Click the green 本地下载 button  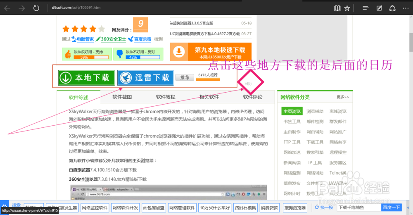pos(86,78)
